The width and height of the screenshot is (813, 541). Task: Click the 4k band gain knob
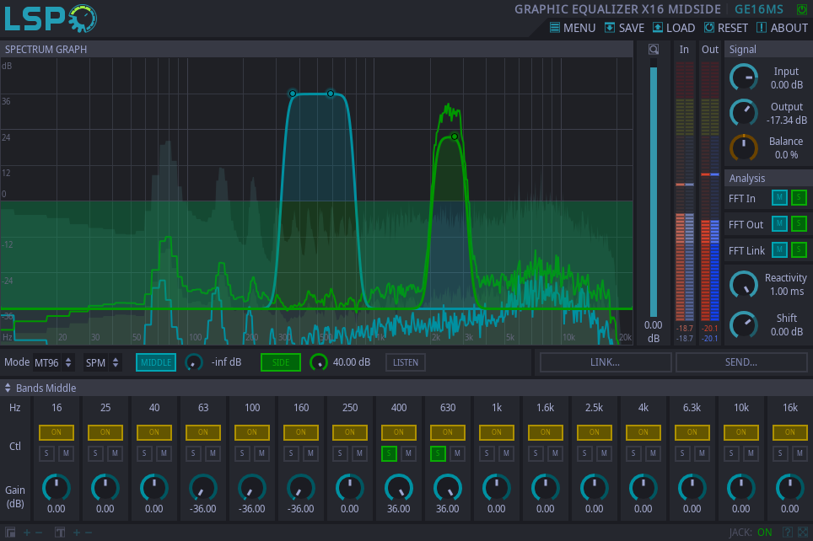pyautogui.click(x=643, y=488)
